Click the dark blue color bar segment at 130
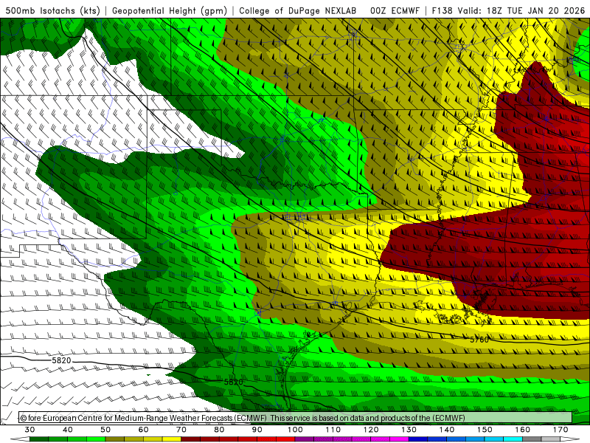This screenshot has height=443, width=590. pos(418,439)
